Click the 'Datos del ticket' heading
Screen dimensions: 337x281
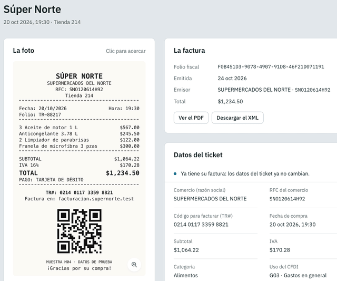(198, 155)
